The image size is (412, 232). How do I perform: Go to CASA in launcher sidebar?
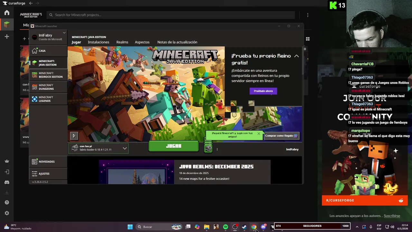pyautogui.click(x=48, y=51)
